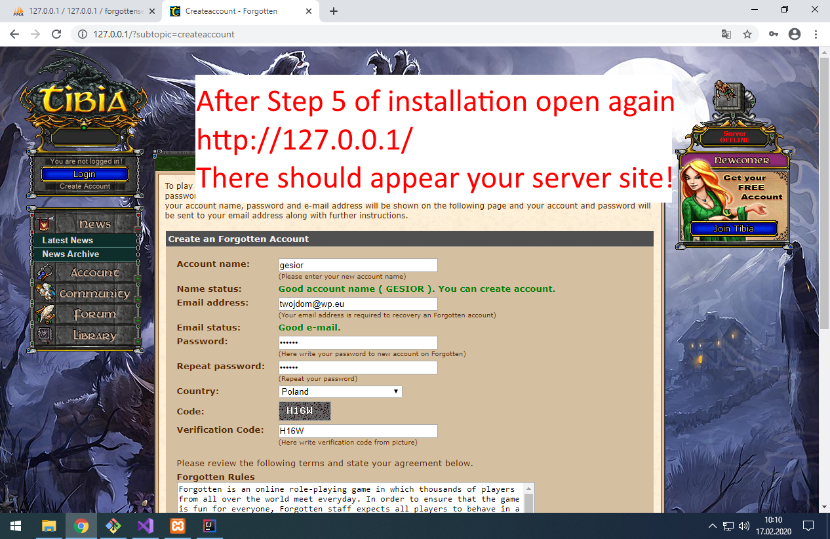
Task: Bookmark the page using the star icon
Action: [747, 34]
